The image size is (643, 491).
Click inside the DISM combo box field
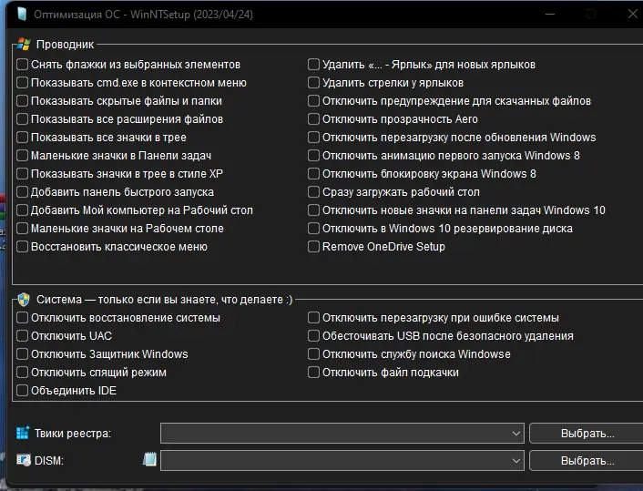[x=342, y=461]
